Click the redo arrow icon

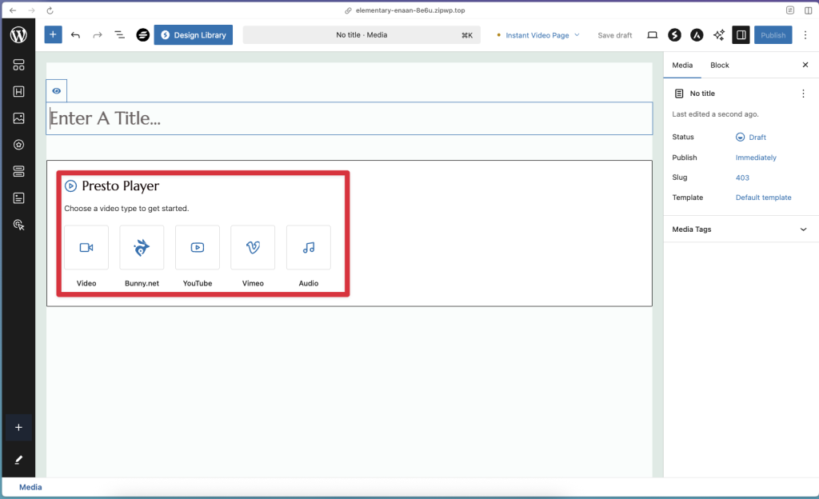[97, 35]
